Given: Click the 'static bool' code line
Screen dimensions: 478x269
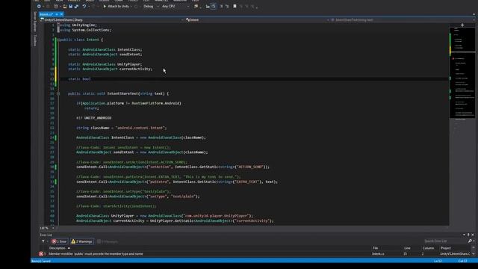Looking at the screenshot, I should 79,78.
